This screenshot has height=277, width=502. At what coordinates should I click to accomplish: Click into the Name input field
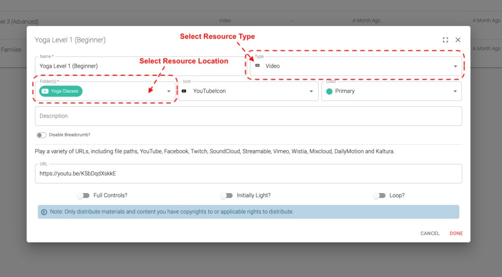(137, 66)
